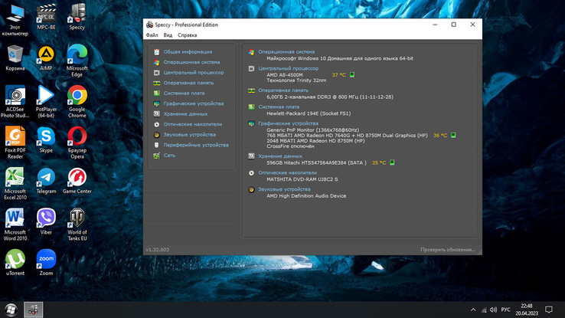Click the Оптические накопители heading link in summary
The width and height of the screenshot is (565, 318).
[x=288, y=173]
